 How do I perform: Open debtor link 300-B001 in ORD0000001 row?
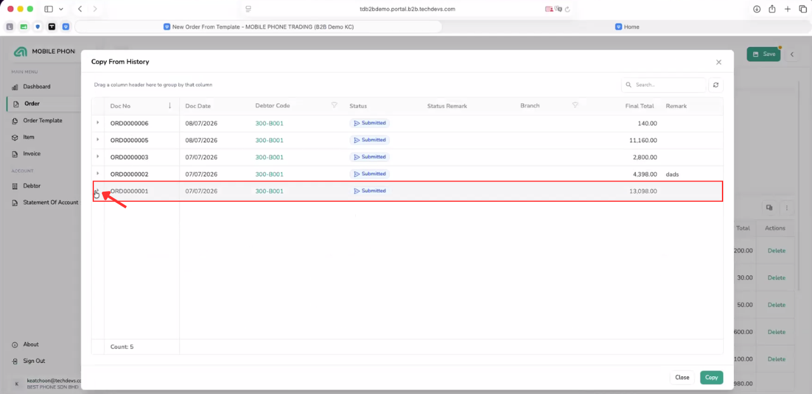(270, 191)
